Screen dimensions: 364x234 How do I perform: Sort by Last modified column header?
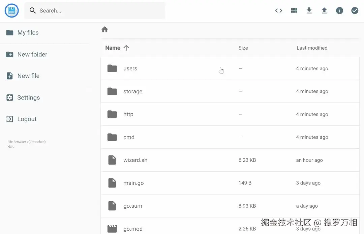click(312, 48)
